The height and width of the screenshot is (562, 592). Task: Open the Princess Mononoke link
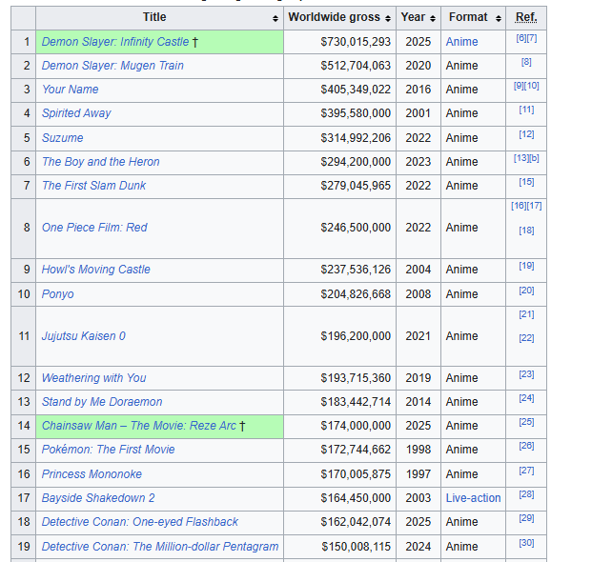tap(92, 474)
